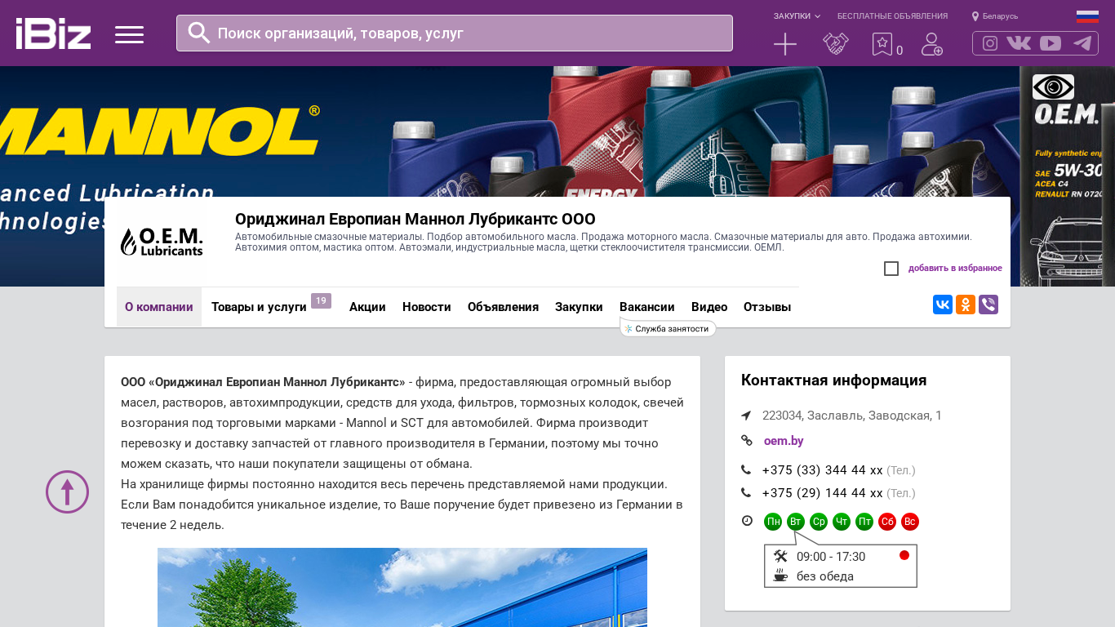Viewport: 1115px width, 627px height.
Task: Open the handshake partners icon
Action: [x=835, y=44]
